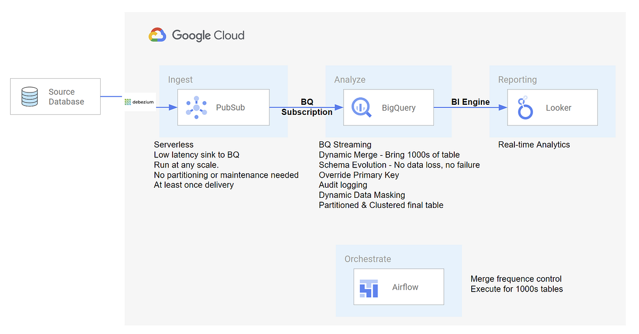The image size is (639, 334).
Task: Select the Debezium icon near Source Database
Action: 139,102
